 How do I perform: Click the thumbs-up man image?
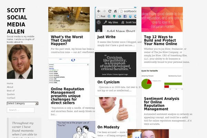(x=116, y=110)
